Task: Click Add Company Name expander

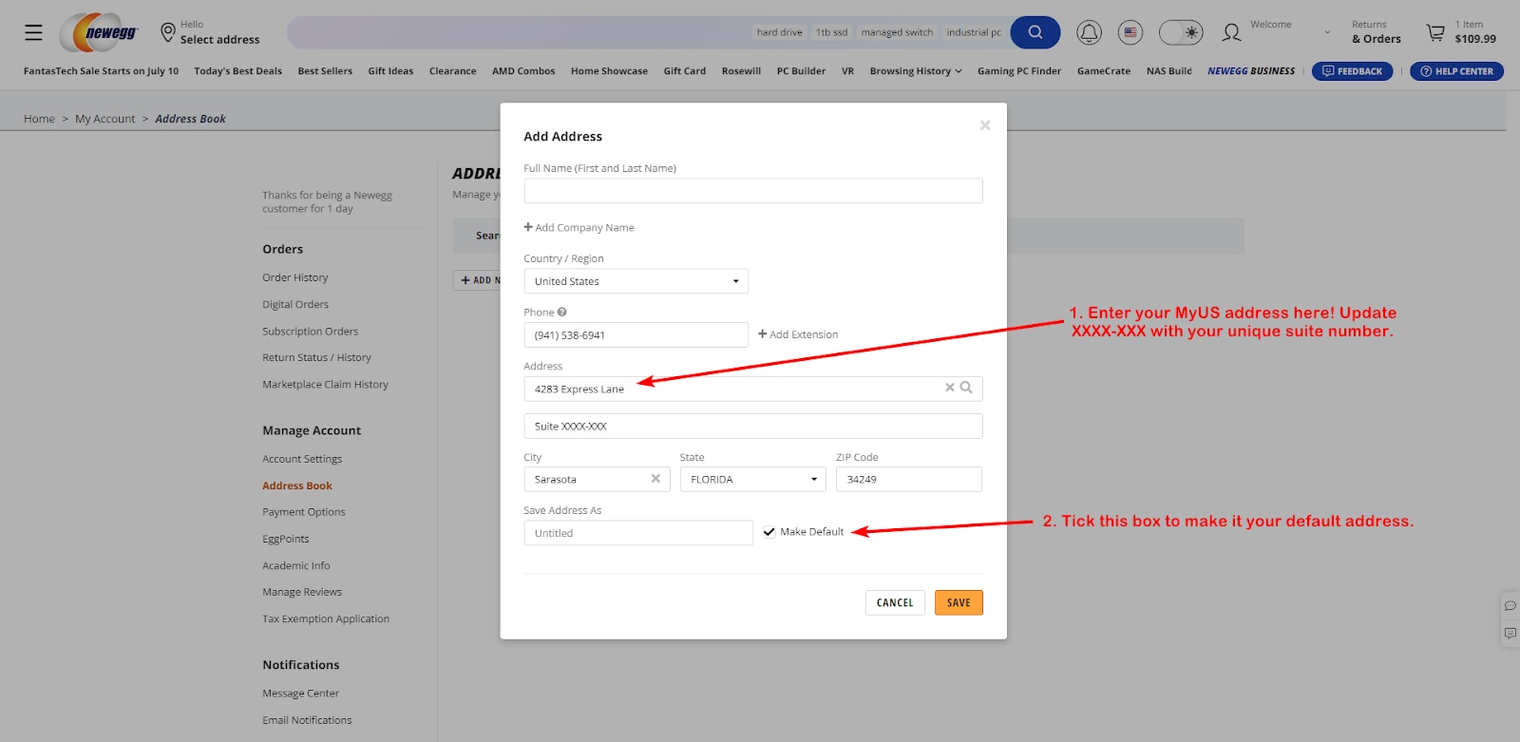Action: [x=579, y=227]
